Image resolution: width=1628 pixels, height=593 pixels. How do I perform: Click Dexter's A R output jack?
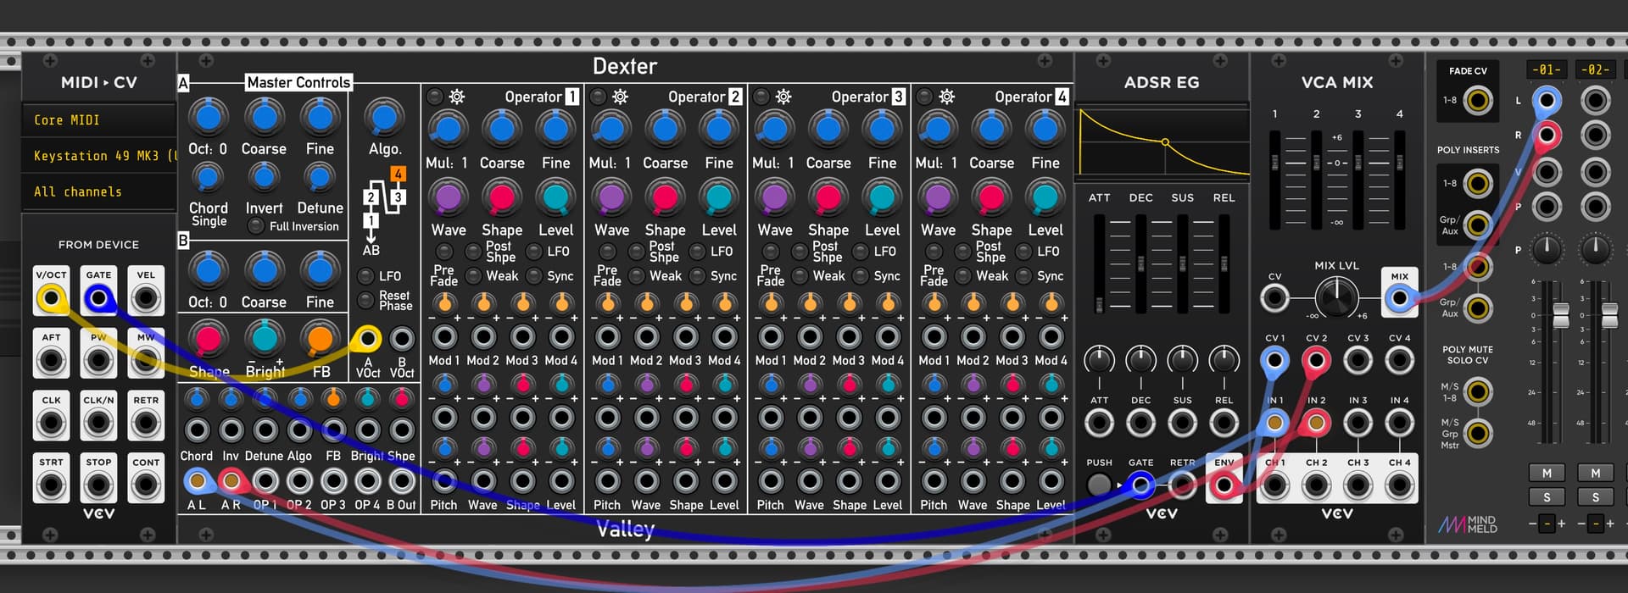click(231, 481)
